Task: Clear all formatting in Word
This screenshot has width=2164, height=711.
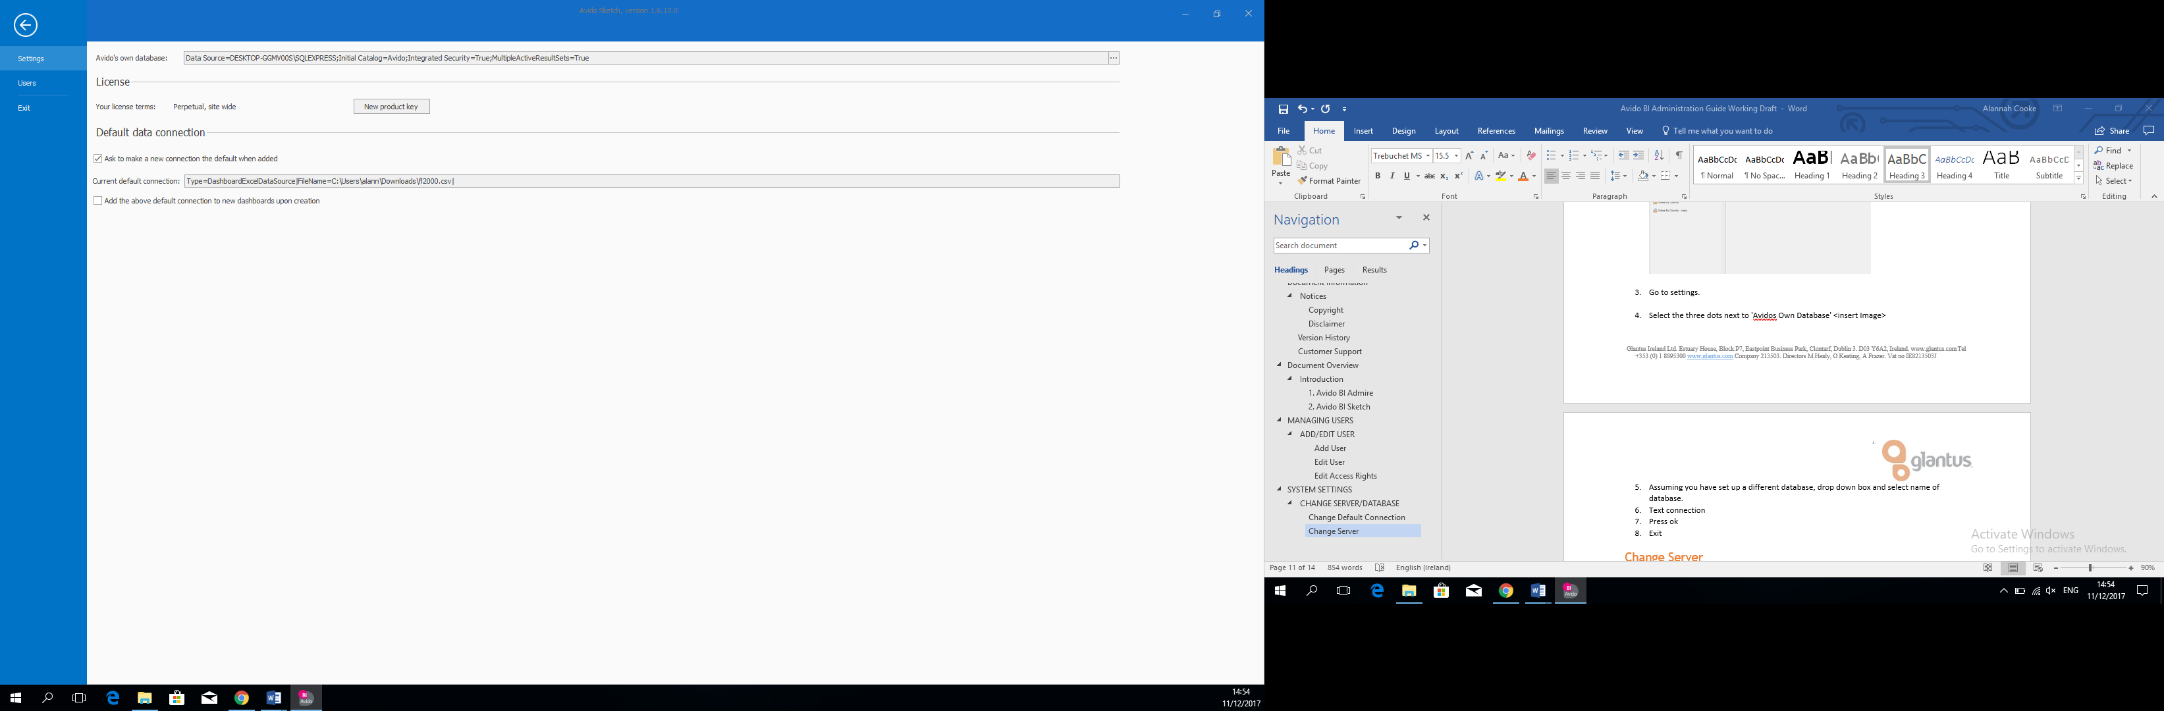Action: point(1530,156)
